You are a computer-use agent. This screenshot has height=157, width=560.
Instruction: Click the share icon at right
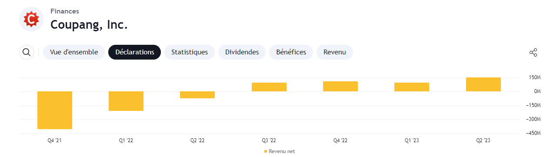[x=533, y=53]
